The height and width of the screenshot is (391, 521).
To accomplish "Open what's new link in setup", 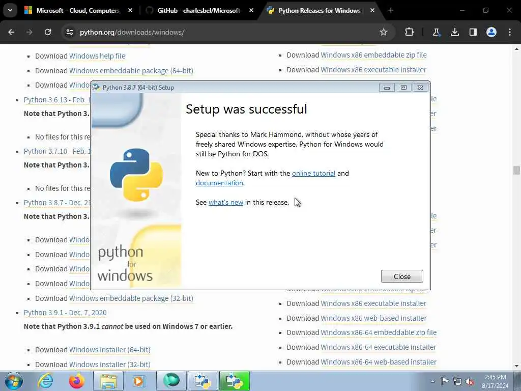I will click(x=225, y=202).
